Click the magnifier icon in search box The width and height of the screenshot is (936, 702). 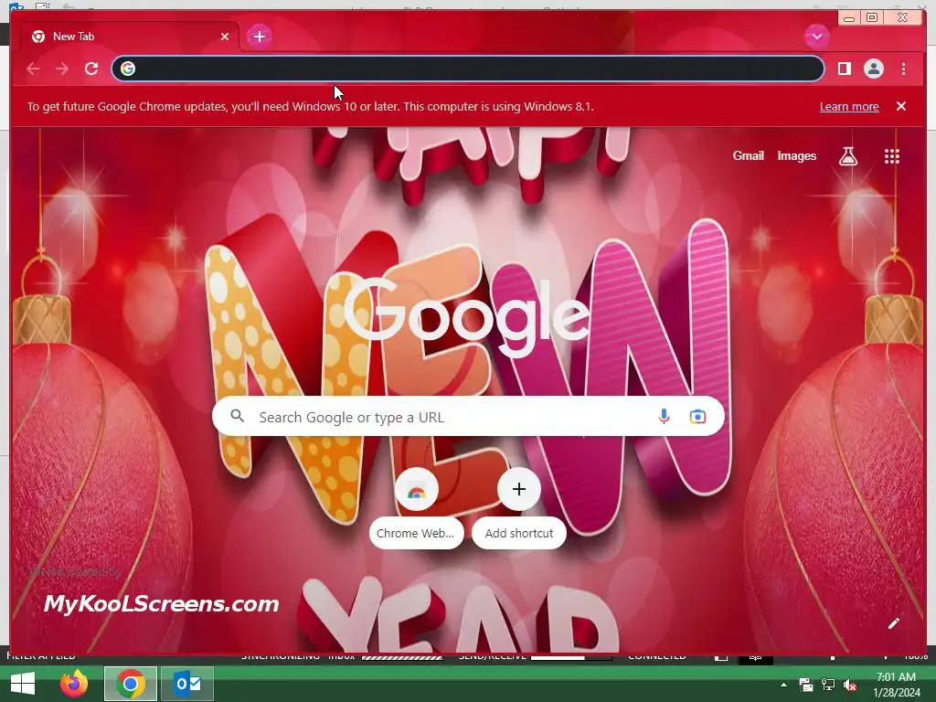click(237, 416)
